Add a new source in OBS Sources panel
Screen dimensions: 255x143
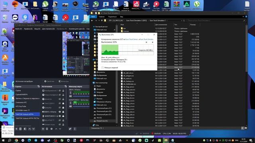[43, 129]
